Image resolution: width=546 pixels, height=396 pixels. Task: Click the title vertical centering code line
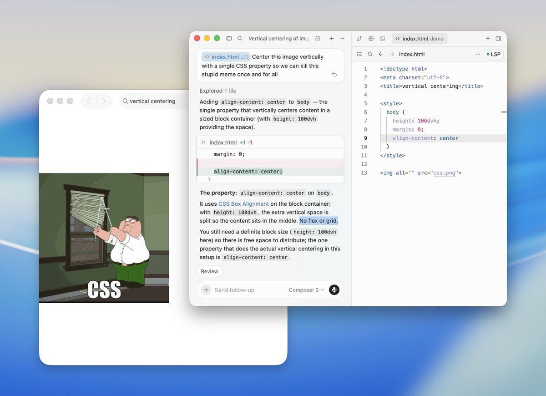click(432, 86)
